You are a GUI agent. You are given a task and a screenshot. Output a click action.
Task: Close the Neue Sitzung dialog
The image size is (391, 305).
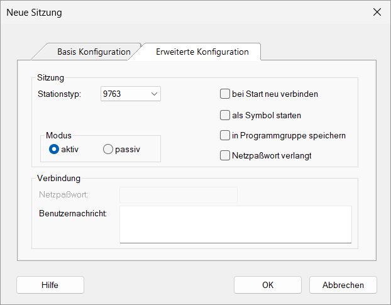point(377,12)
